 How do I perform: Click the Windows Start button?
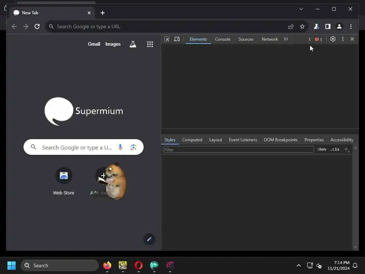(x=11, y=265)
